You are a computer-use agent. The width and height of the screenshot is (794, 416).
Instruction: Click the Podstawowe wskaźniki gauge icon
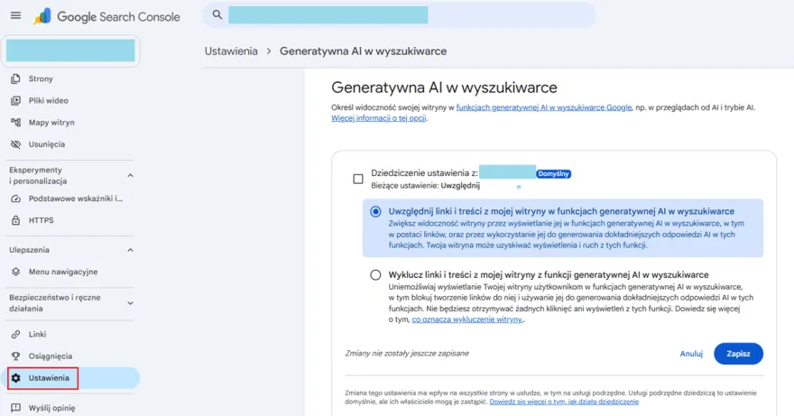click(15, 199)
